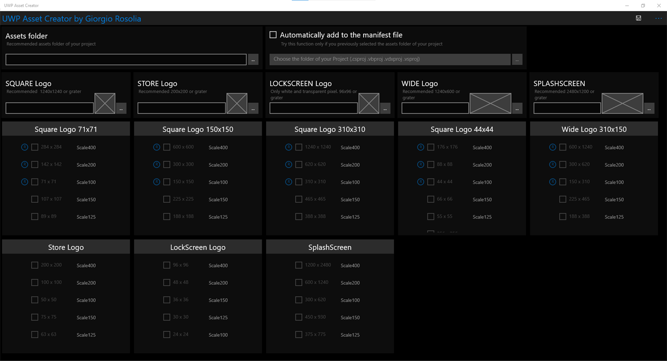Check the 24 x 24 LockScreen checkbox
This screenshot has height=361, width=667.
pyautogui.click(x=167, y=334)
